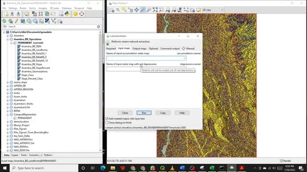Open the Python script editor icon
This screenshot has height=172, width=307.
(67, 14)
